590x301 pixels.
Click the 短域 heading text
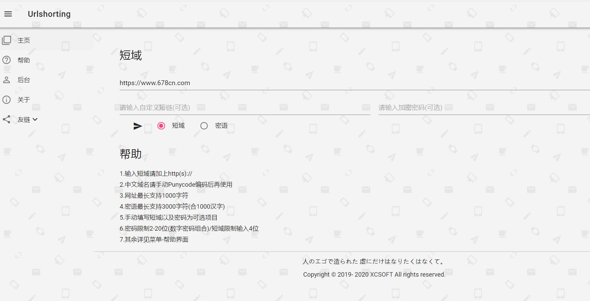point(131,55)
